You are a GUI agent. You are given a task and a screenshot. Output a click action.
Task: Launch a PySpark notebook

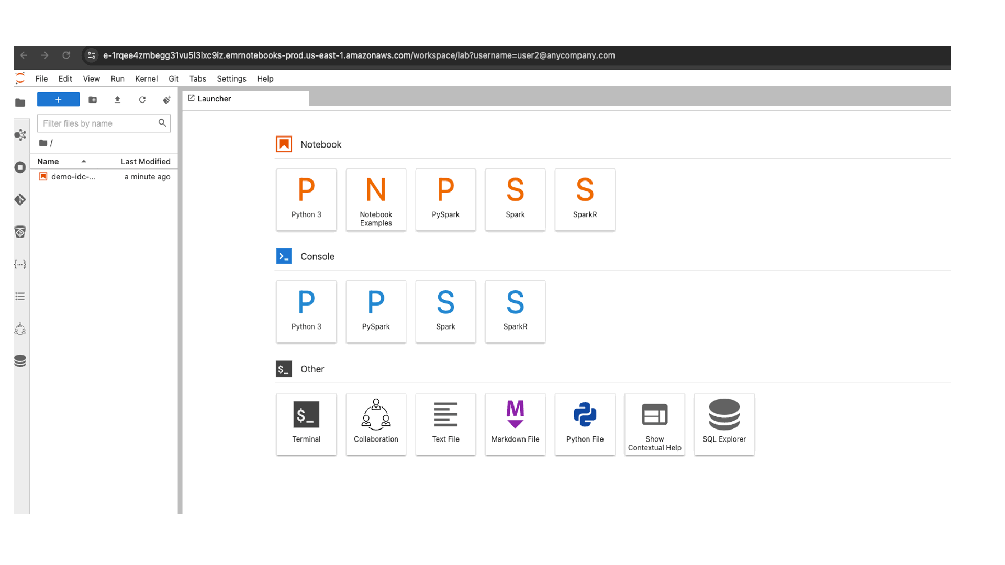(x=445, y=199)
